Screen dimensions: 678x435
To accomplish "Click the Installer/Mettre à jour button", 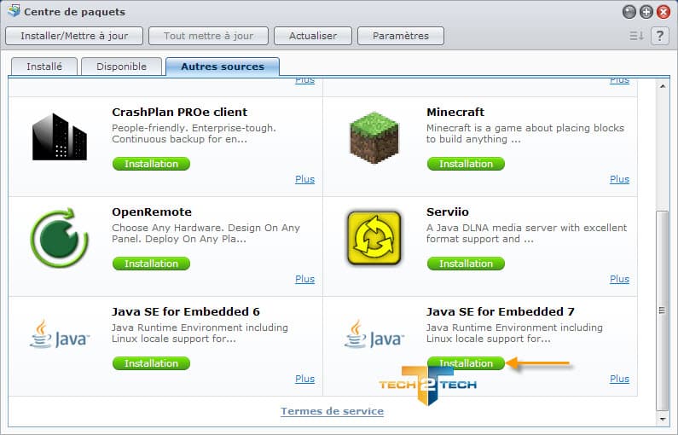I will coord(74,36).
